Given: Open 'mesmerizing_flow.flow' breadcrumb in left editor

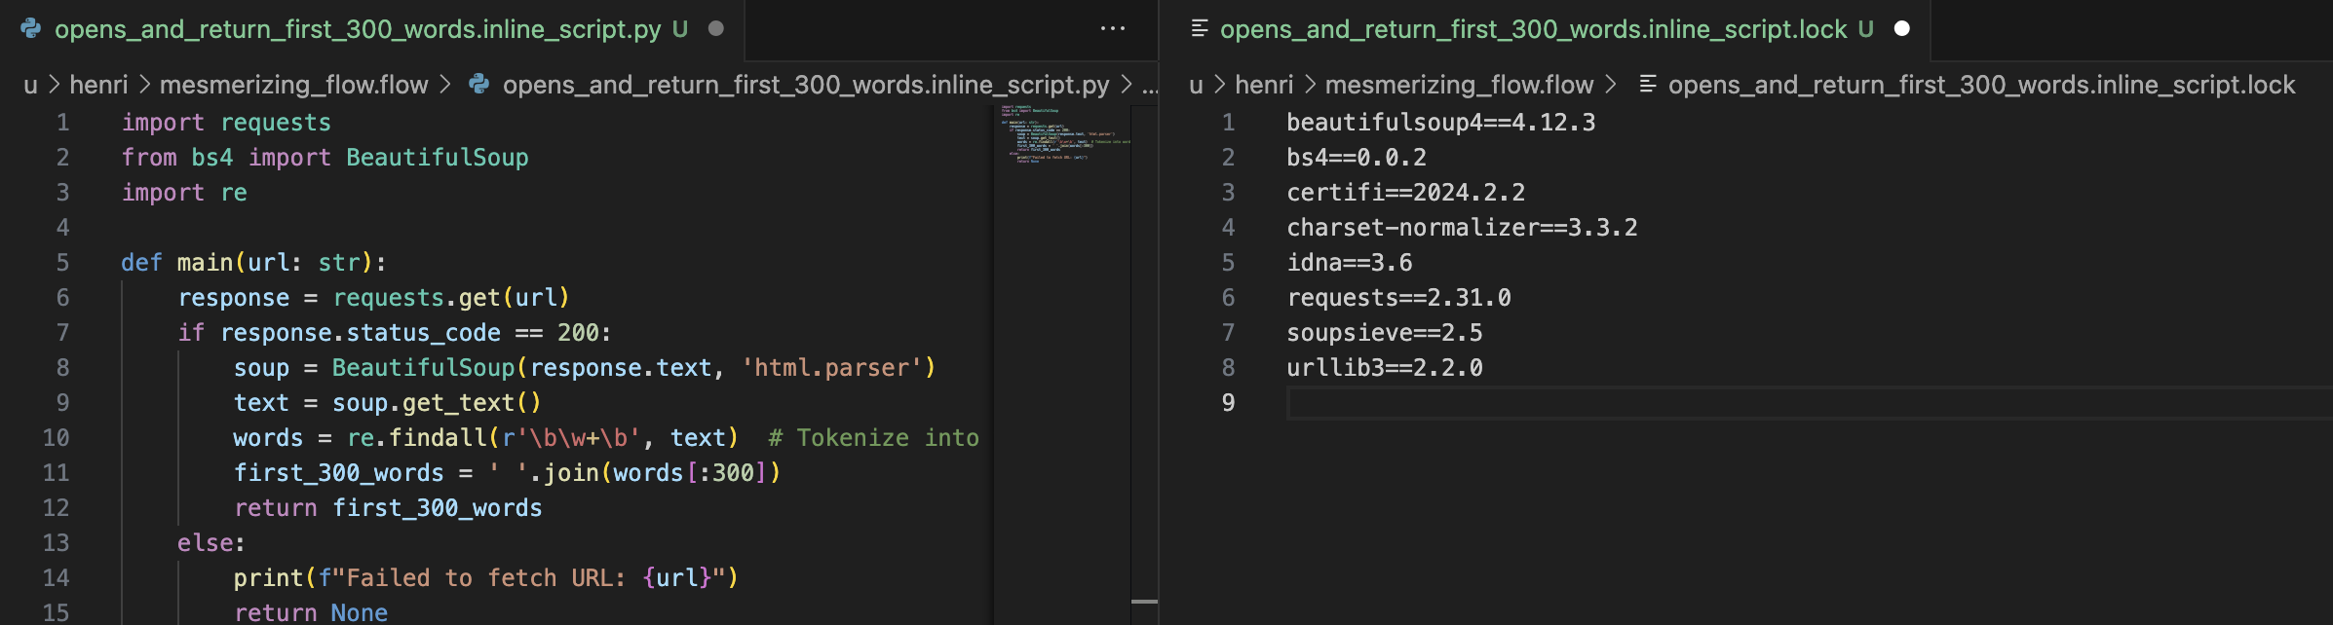Looking at the screenshot, I should (x=293, y=85).
